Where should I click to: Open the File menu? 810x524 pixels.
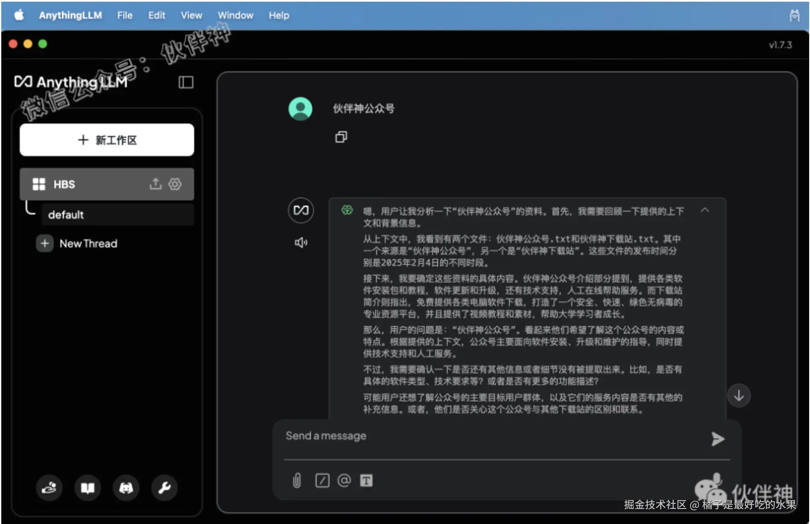[125, 15]
